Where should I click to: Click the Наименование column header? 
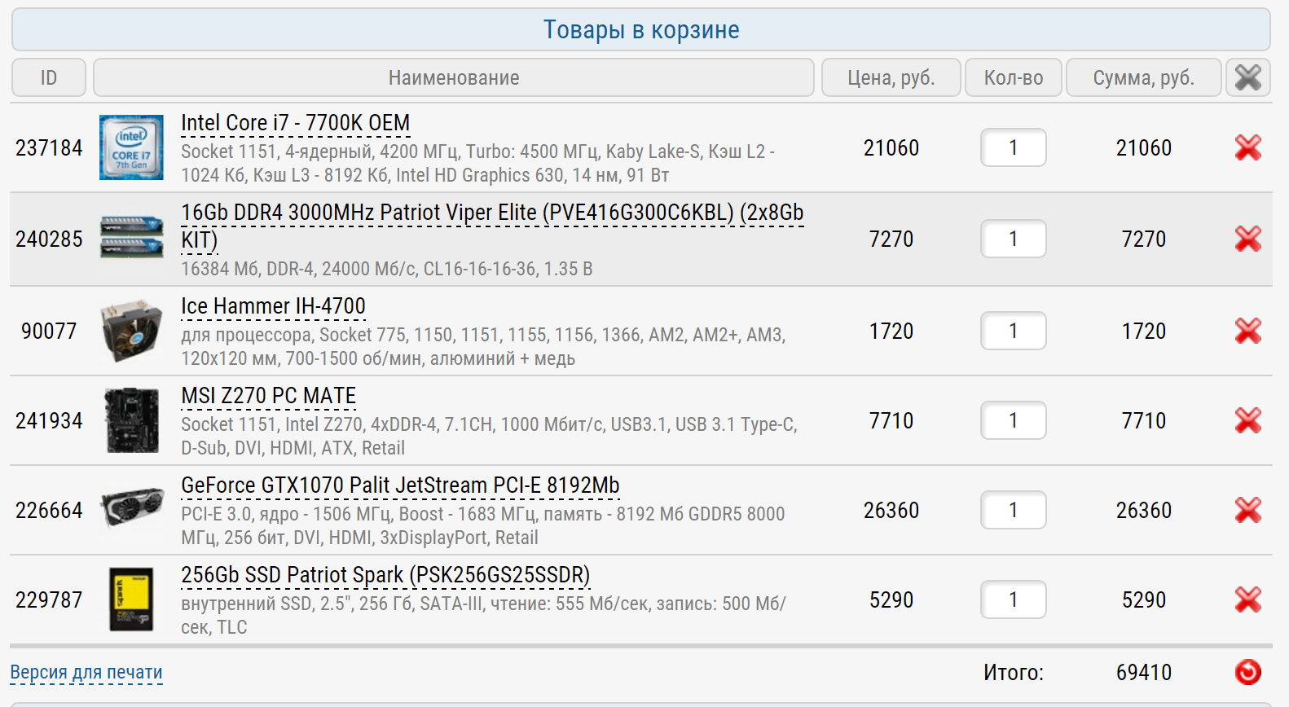[454, 77]
